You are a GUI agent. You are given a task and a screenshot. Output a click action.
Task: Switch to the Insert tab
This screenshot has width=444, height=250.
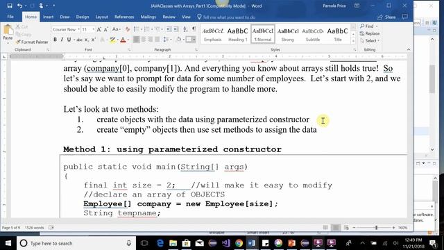pyautogui.click(x=48, y=17)
